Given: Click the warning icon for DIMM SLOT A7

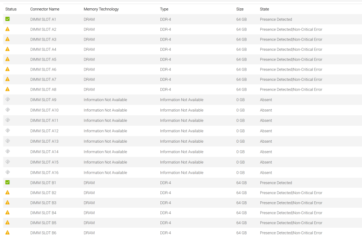Looking at the screenshot, I should point(7,79).
